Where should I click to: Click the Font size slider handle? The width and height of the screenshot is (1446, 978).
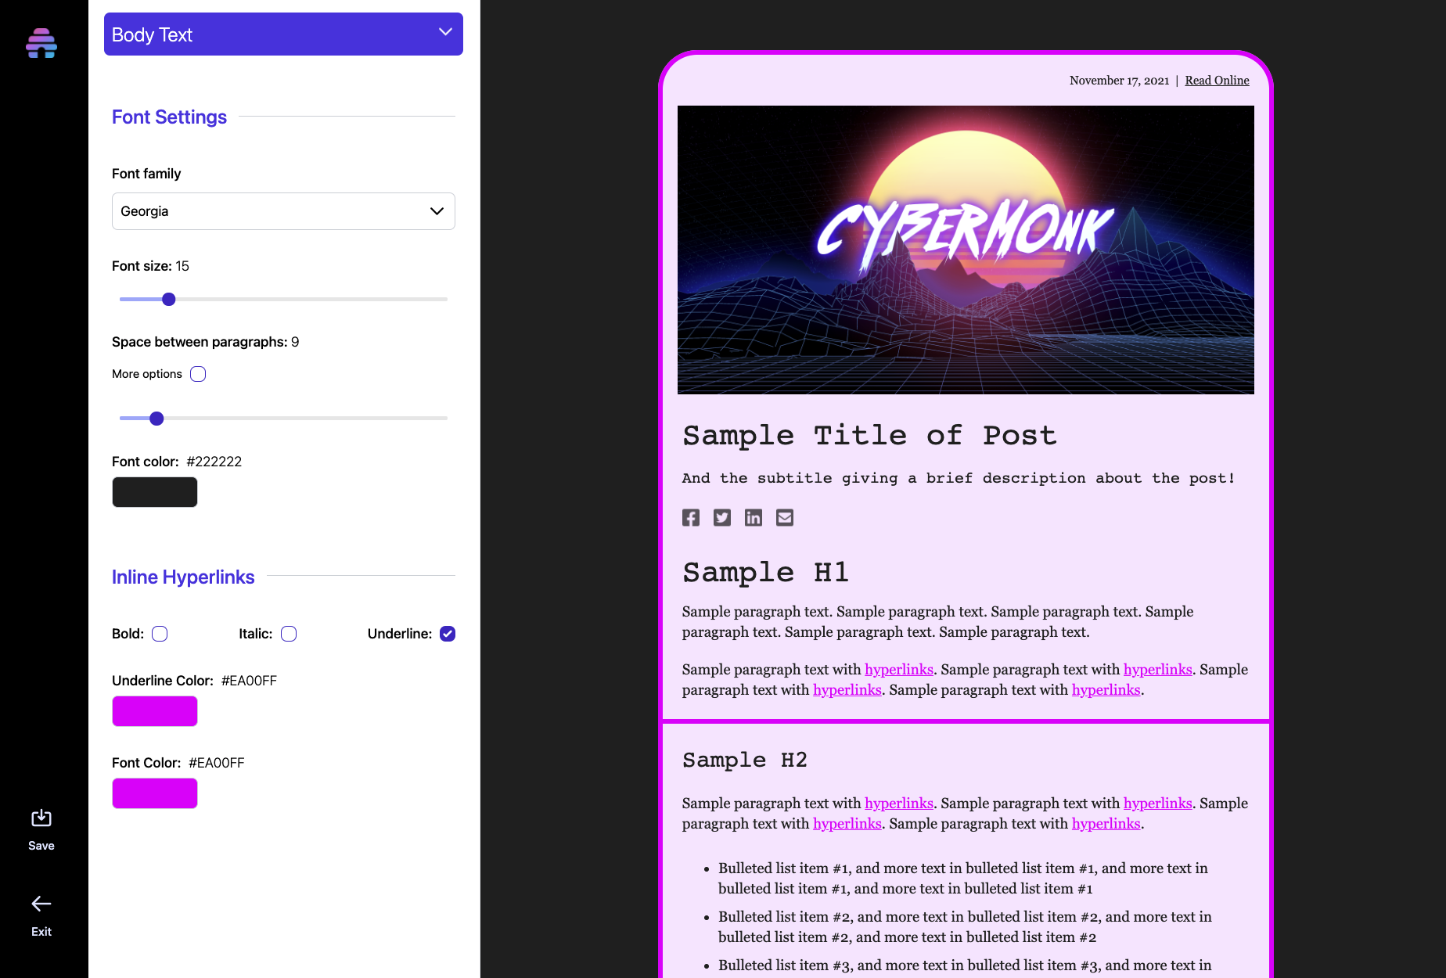pyautogui.click(x=169, y=300)
